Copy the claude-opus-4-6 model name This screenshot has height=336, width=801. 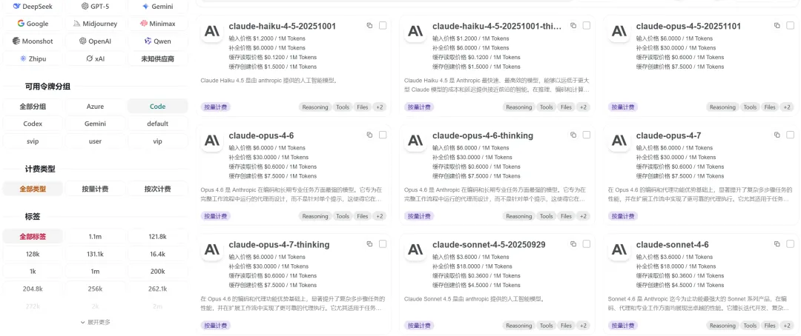tap(369, 135)
